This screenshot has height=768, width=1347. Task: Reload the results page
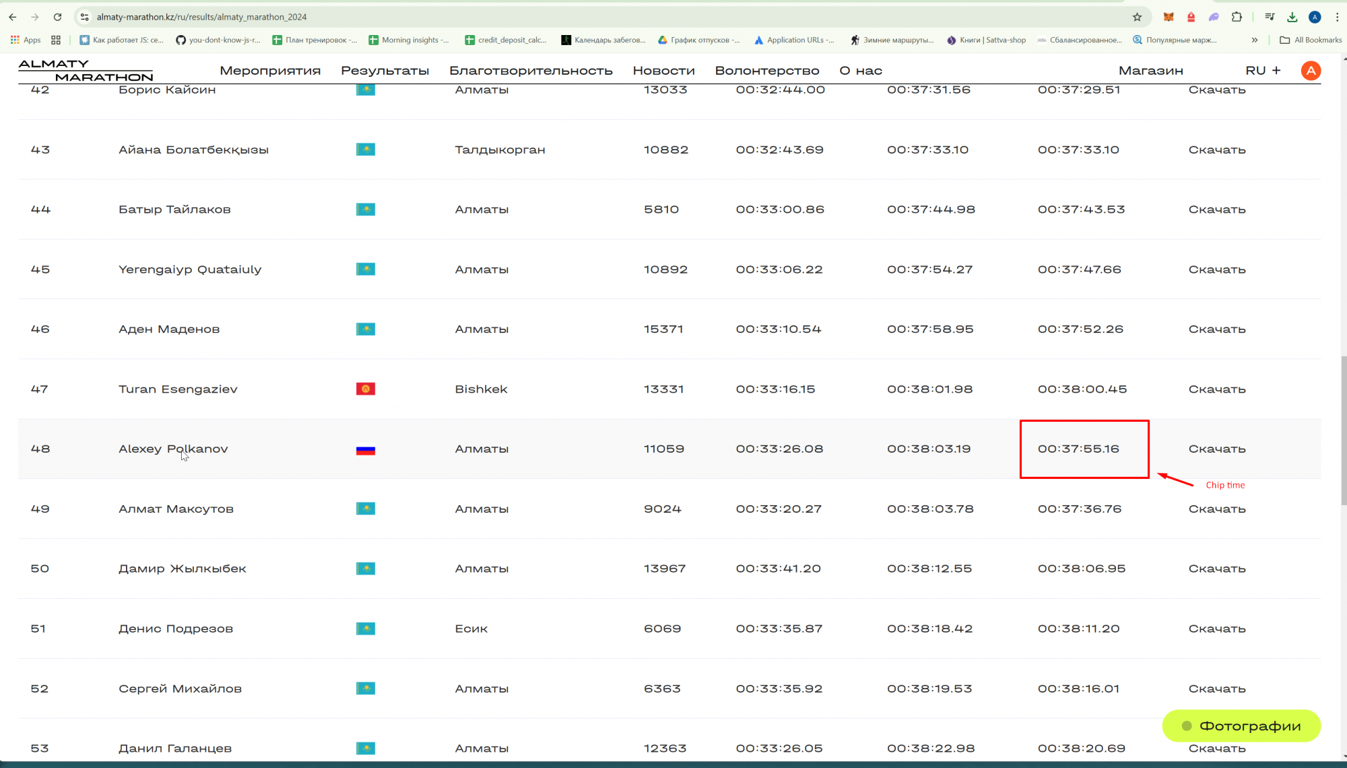click(x=57, y=17)
